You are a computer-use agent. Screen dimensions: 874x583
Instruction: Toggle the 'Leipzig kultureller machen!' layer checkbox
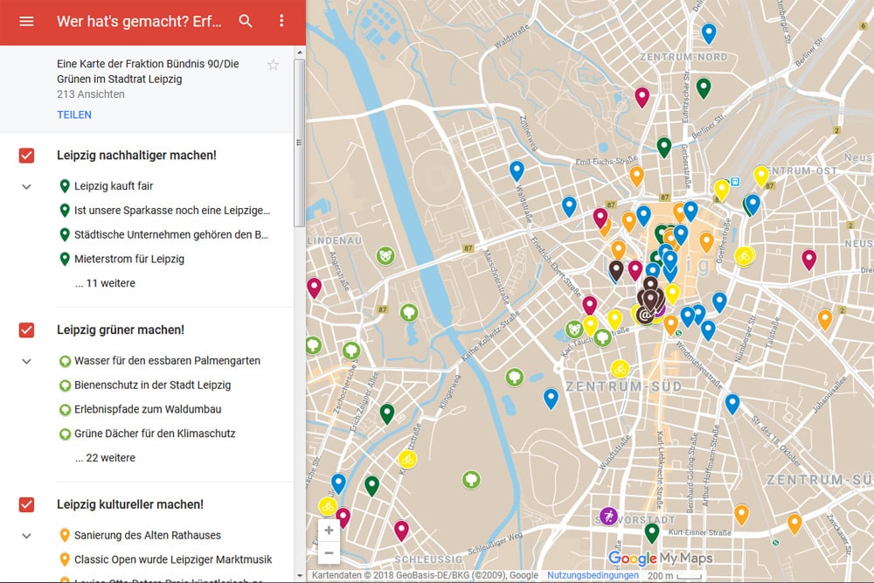25,504
